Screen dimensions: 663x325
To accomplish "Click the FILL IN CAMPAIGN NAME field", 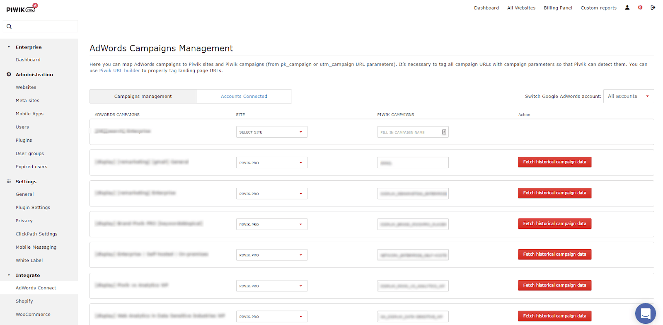I will [x=413, y=132].
